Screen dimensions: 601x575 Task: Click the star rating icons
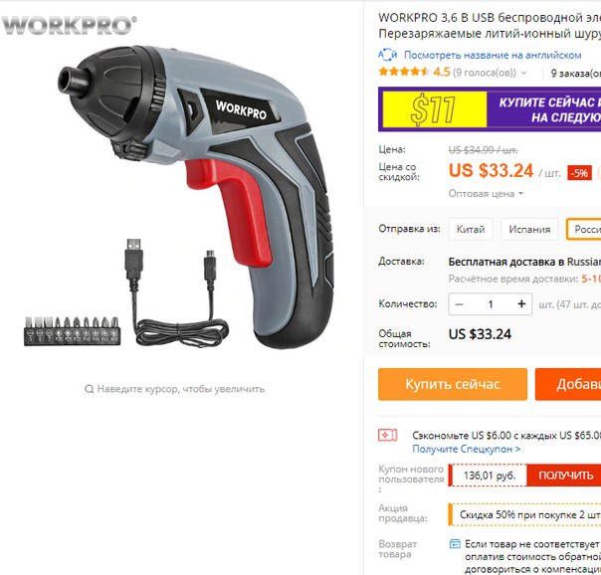pyautogui.click(x=403, y=72)
